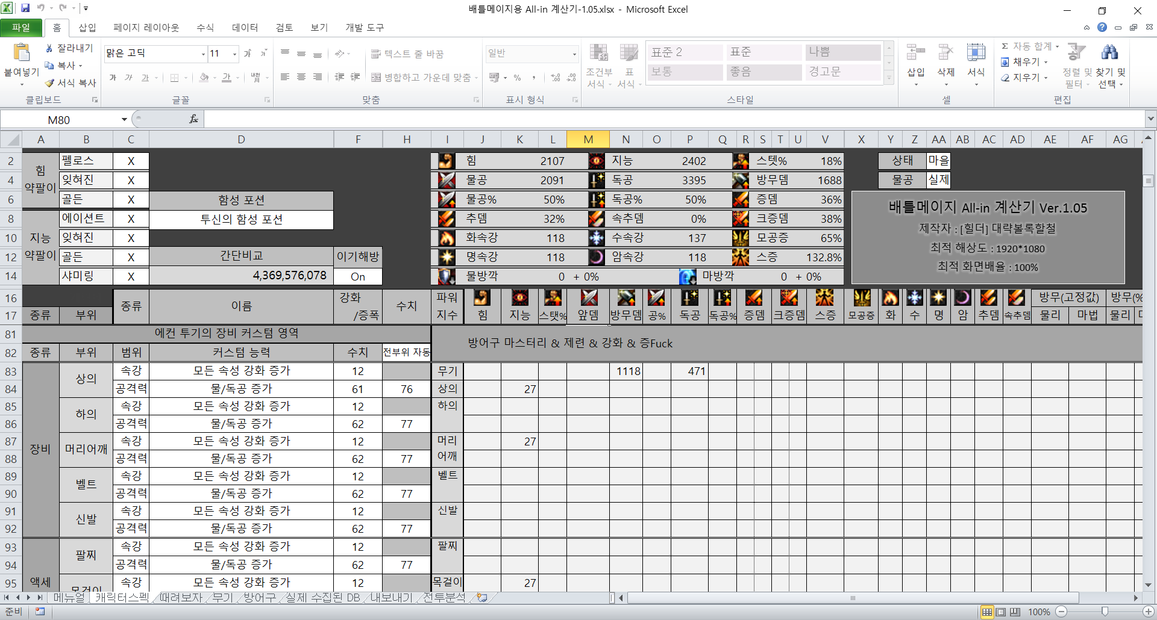The image size is (1157, 620).
Task: Click the fill color paint bucket icon
Action: point(204,78)
